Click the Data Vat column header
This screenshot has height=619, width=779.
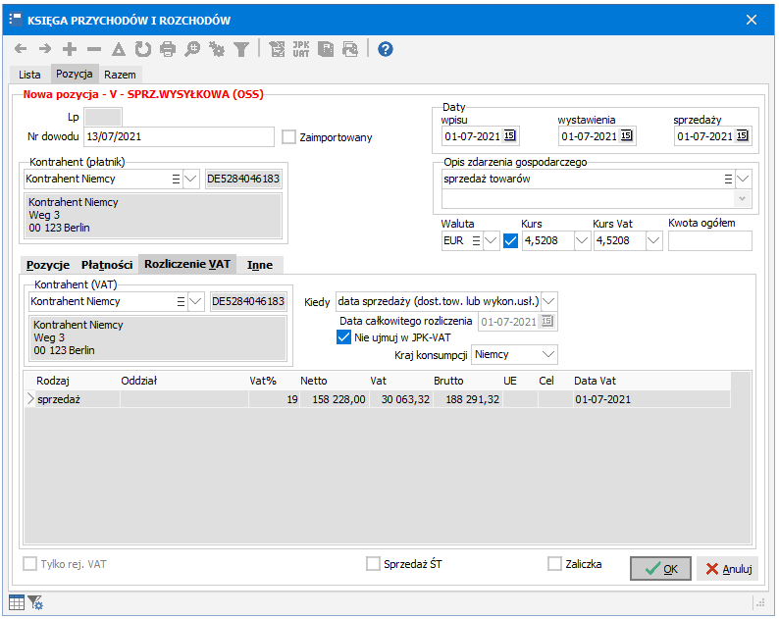[595, 381]
